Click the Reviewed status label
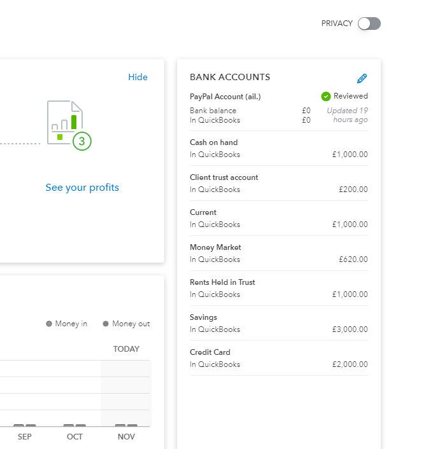The height and width of the screenshot is (449, 426). point(351,96)
